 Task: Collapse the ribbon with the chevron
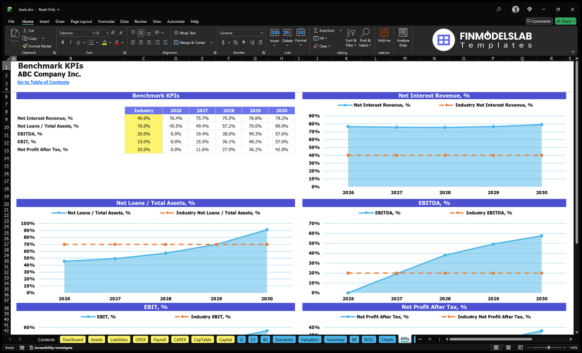click(574, 52)
